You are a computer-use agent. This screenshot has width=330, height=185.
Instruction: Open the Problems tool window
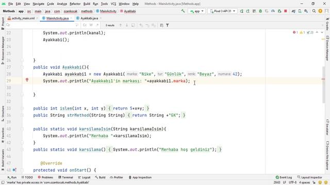45,177
